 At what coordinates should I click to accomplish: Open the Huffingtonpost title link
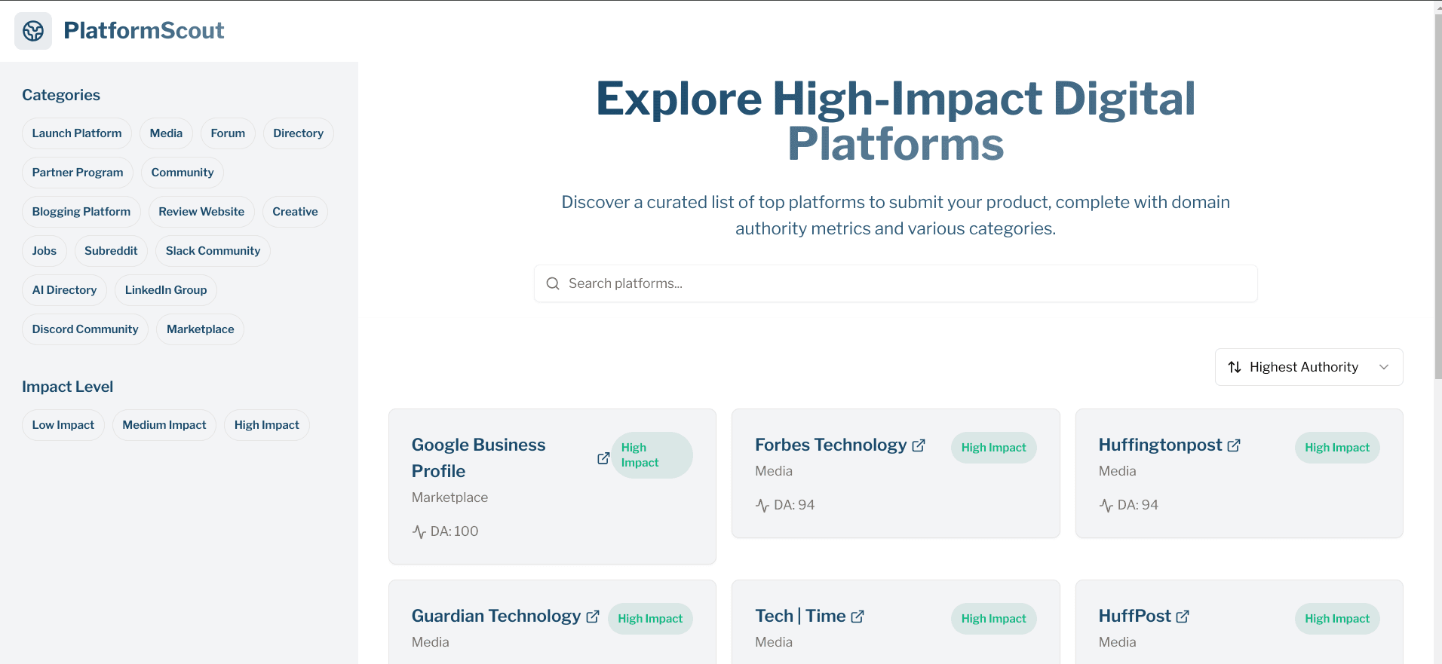(1160, 445)
